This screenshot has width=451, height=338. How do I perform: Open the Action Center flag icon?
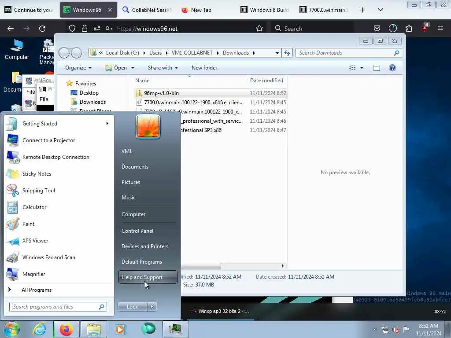406,329
